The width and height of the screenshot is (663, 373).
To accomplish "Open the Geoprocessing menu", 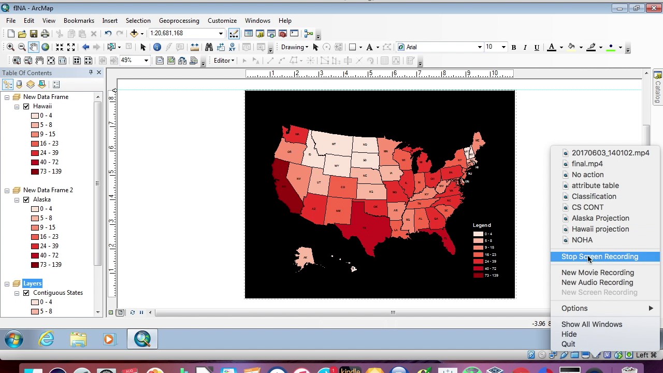I will point(179,21).
